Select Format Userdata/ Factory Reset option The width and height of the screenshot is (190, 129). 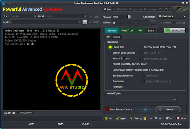[x=110, y=64]
